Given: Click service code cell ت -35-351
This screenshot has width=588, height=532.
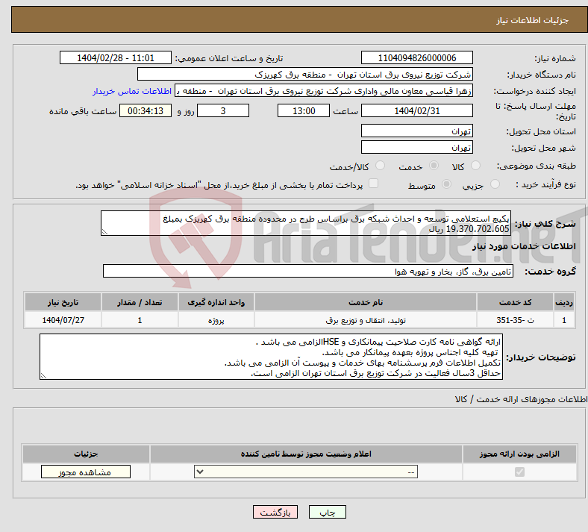Looking at the screenshot, I should [516, 320].
